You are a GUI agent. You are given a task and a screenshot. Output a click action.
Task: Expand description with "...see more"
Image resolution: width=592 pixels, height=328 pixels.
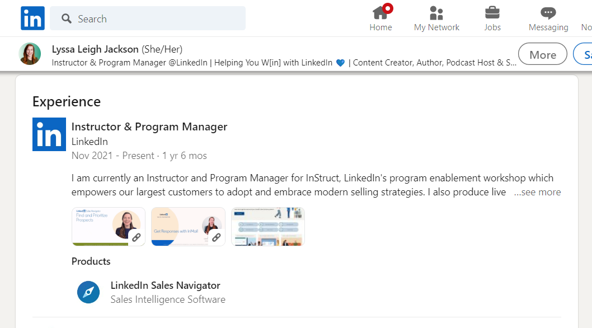[x=537, y=192]
